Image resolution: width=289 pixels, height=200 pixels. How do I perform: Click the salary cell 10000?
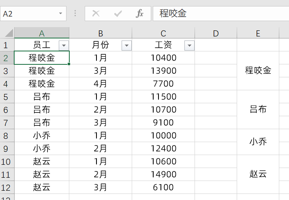tap(163, 136)
